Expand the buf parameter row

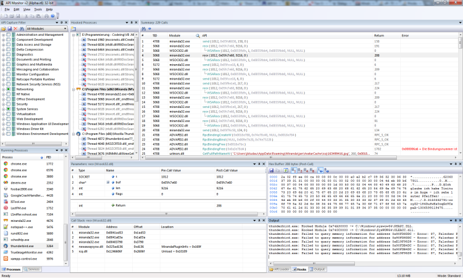[x=108, y=182]
